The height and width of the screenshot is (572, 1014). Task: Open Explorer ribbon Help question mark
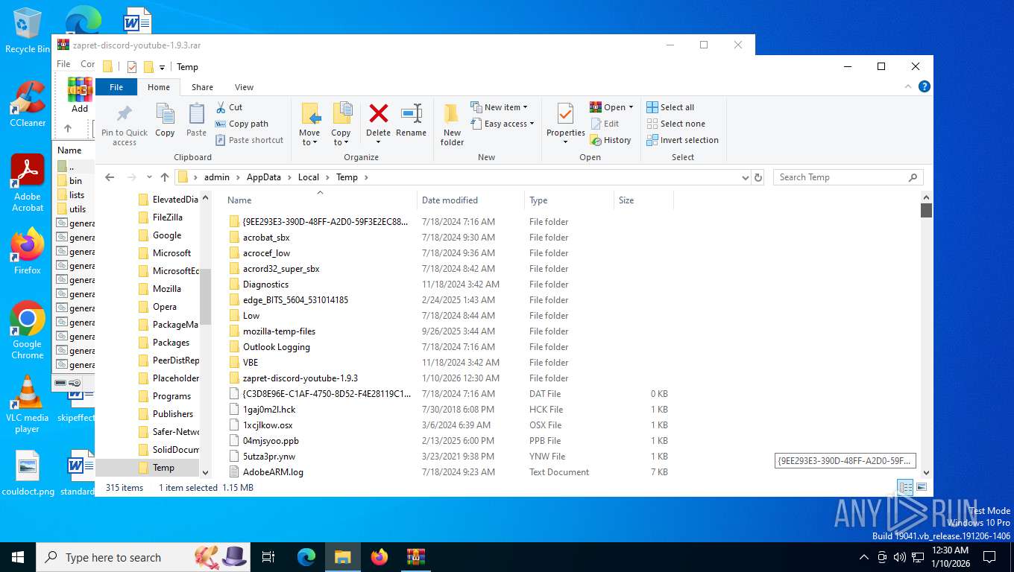(925, 87)
